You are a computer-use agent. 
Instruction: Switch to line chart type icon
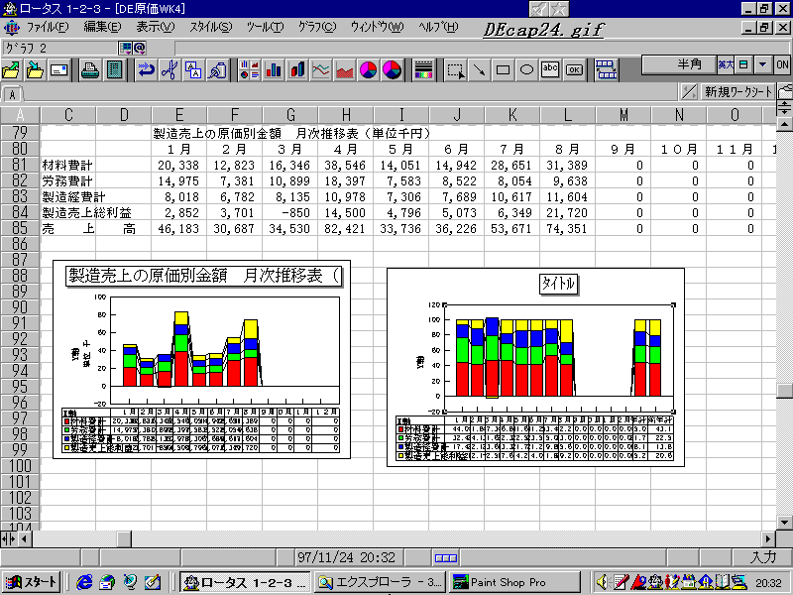321,69
